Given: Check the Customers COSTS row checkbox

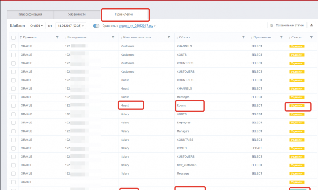Looking at the screenshot, I should pos(14,55).
